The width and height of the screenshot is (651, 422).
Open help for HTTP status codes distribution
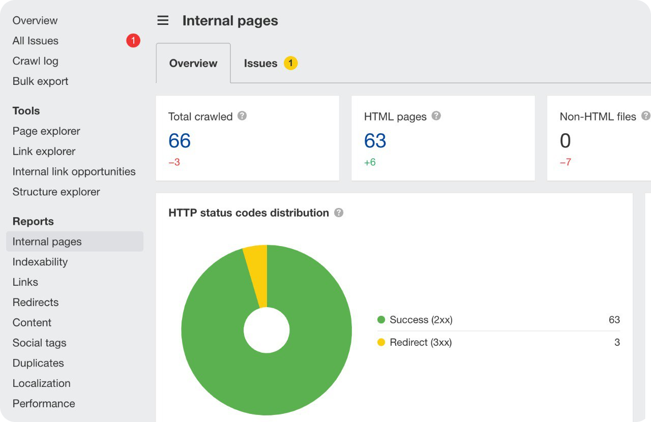click(339, 213)
